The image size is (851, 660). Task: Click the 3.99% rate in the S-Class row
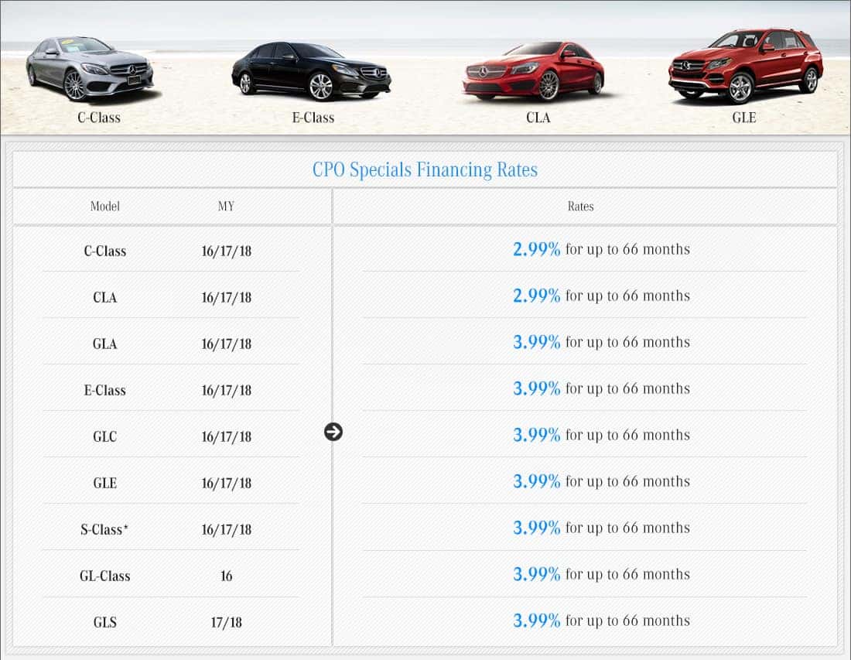coord(536,528)
